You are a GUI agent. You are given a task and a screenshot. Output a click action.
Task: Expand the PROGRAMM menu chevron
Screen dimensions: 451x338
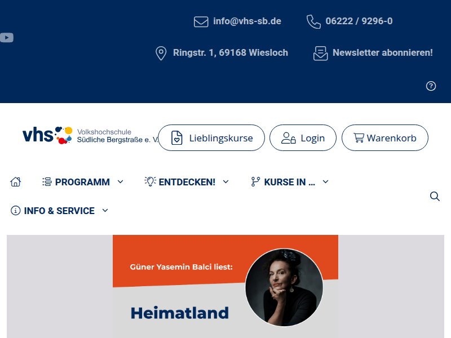pyautogui.click(x=121, y=181)
